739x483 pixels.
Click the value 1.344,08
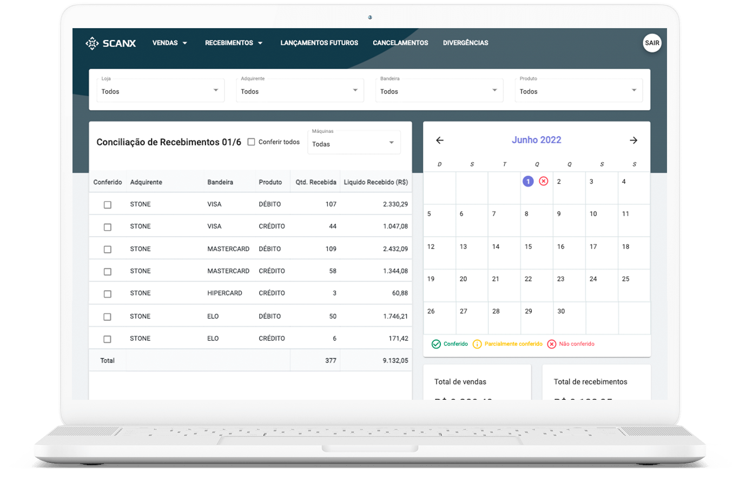point(395,271)
